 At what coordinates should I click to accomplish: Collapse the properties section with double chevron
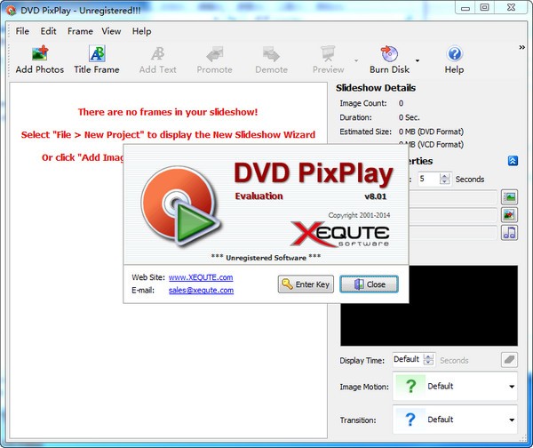click(513, 161)
